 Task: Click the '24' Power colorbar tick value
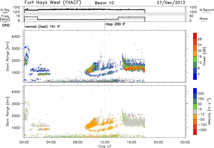point(200,45)
